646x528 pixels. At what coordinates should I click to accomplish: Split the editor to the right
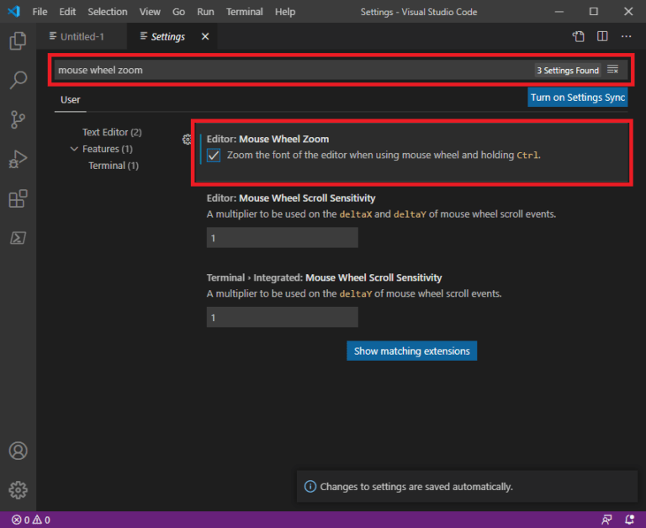click(x=602, y=36)
